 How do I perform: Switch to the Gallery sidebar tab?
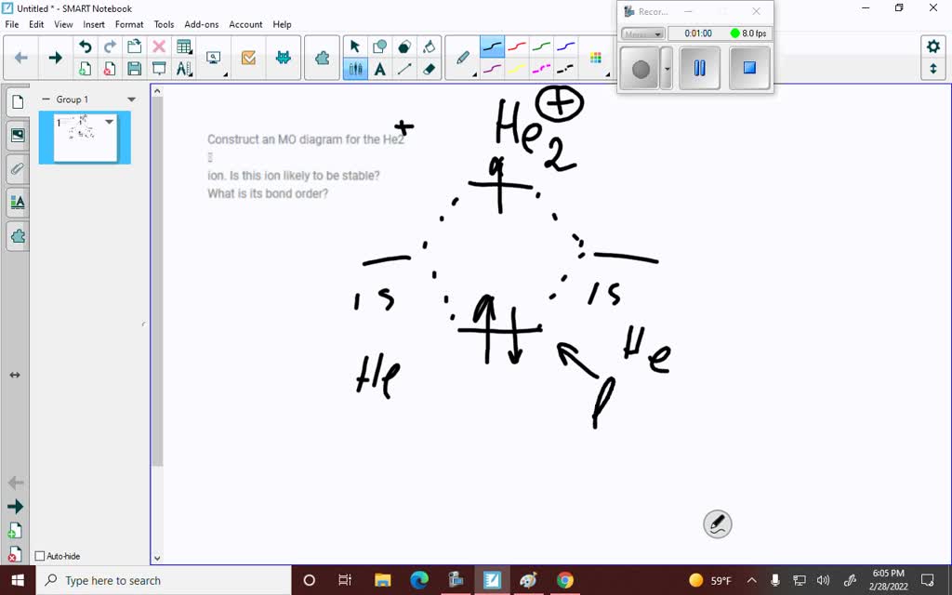point(17,135)
